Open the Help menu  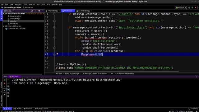coord(60,4)
